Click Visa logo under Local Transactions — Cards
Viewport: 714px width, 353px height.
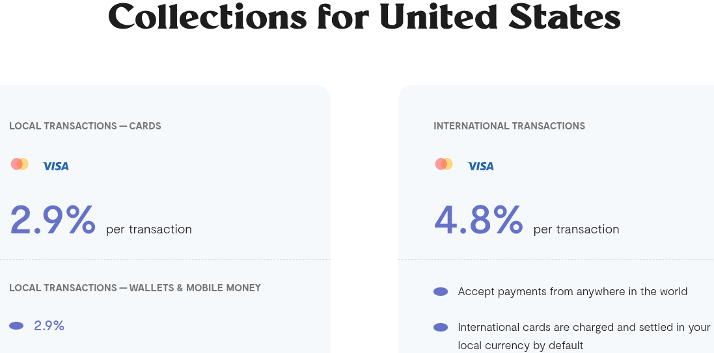tap(55, 166)
